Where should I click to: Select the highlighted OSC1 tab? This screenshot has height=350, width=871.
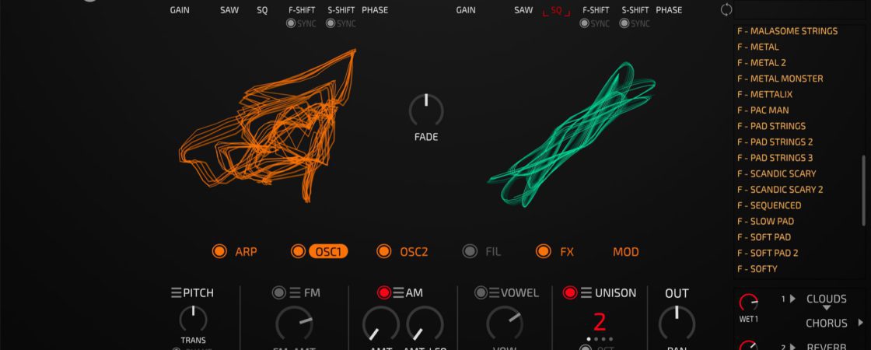tap(328, 252)
